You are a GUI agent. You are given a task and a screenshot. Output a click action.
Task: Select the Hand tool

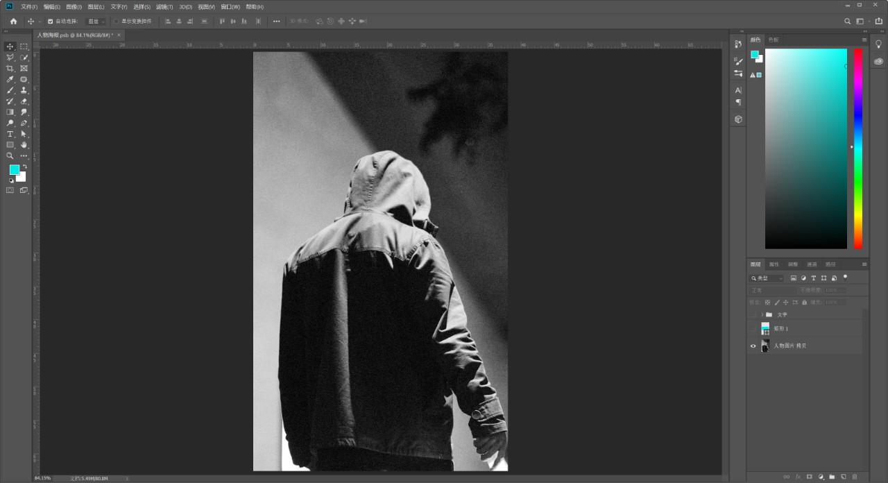[24, 145]
